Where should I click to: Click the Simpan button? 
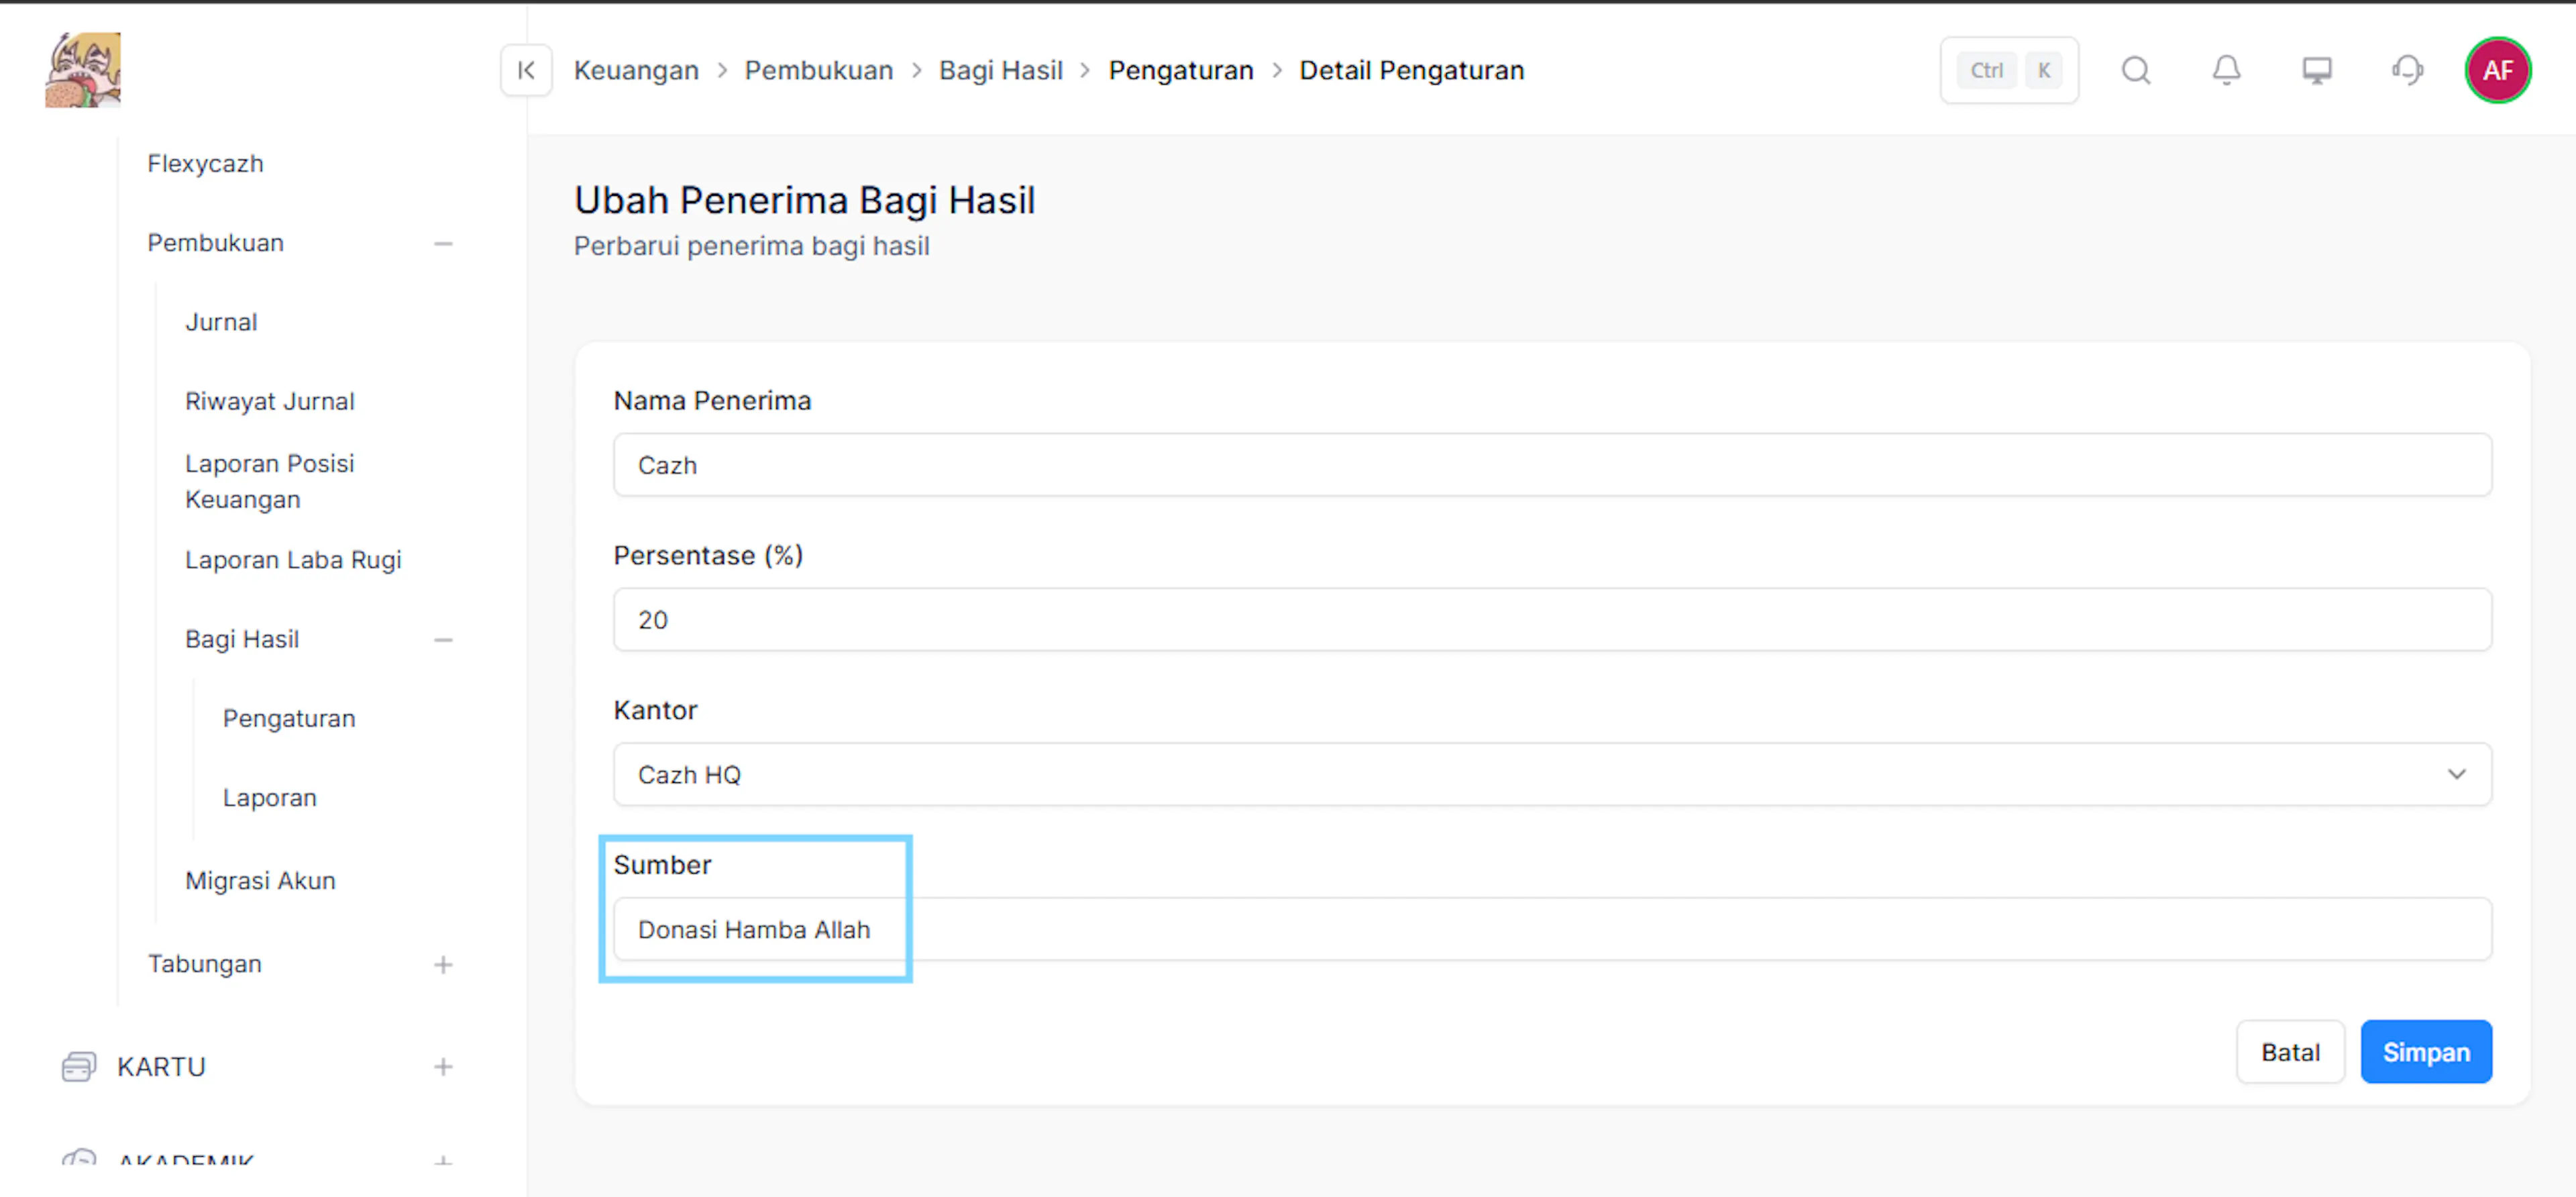pyautogui.click(x=2426, y=1051)
